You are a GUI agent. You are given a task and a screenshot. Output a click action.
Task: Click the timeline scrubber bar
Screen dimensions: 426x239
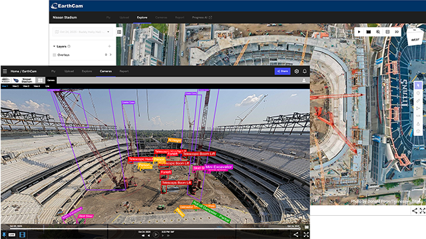(155, 228)
